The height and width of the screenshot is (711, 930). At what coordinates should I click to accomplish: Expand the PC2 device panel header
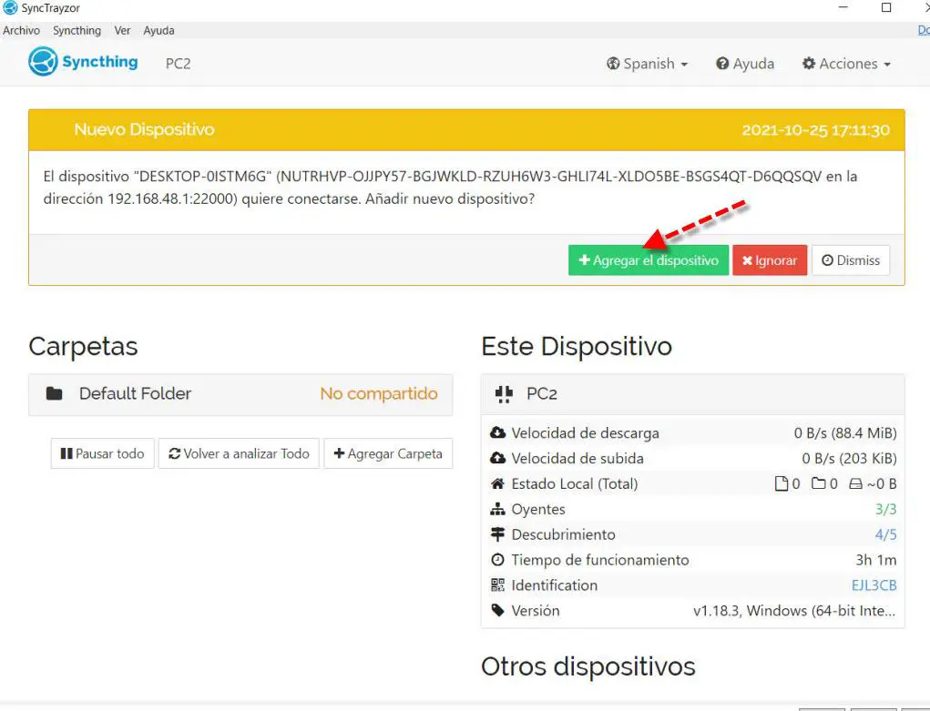coord(692,394)
